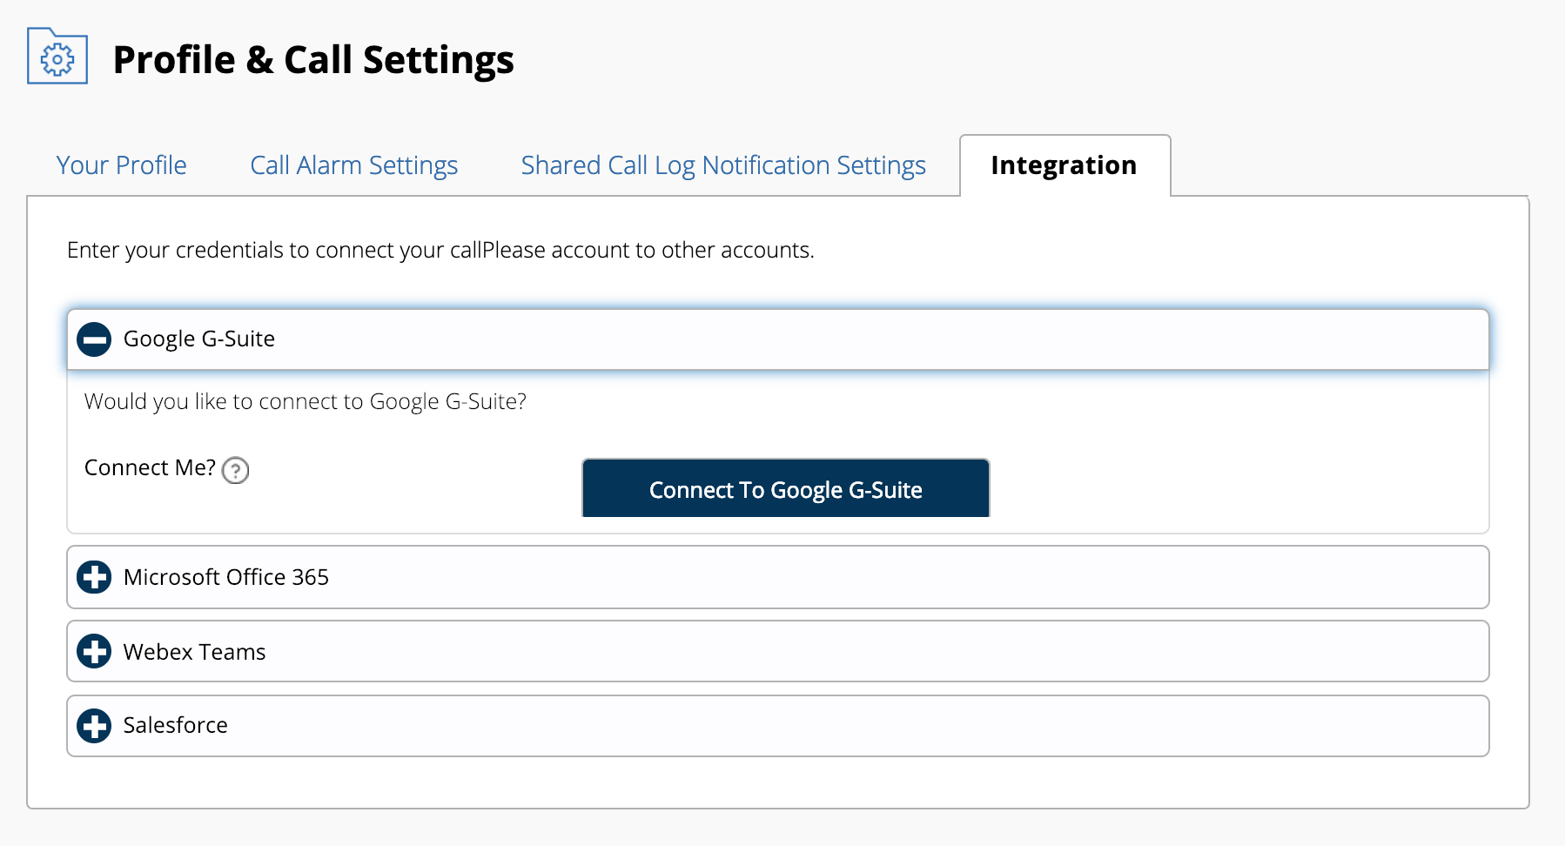Expand the Salesforce section label
The width and height of the screenshot is (1565, 846).
175,725
